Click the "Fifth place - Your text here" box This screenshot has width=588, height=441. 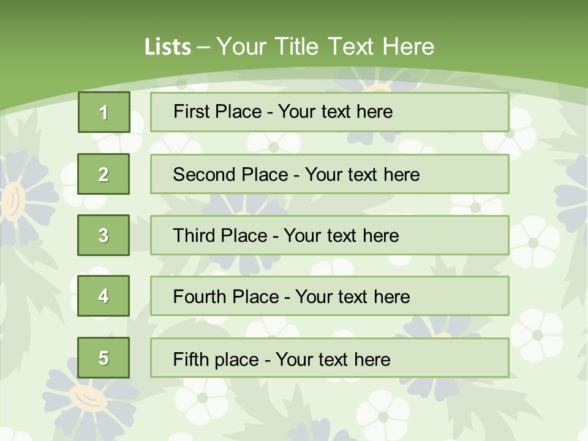(x=330, y=358)
